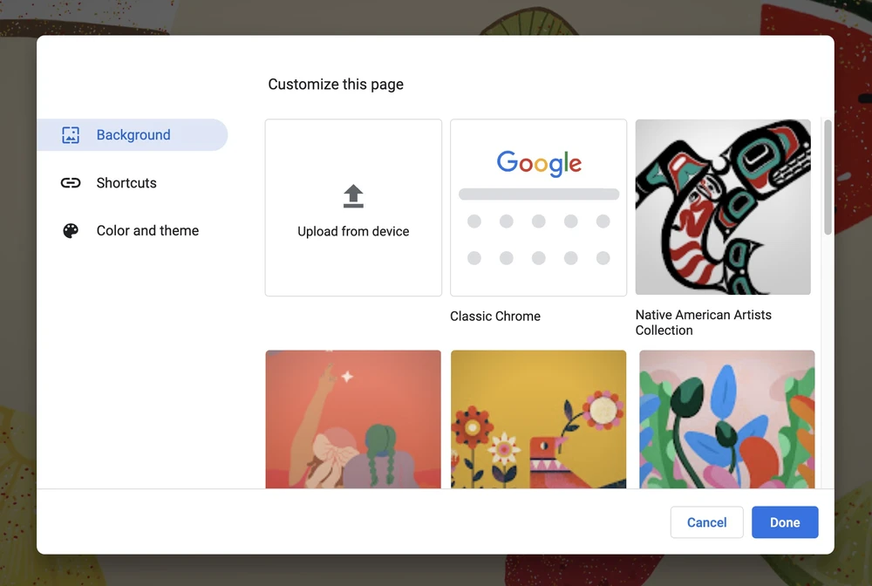Open the pink and blue floral collection

click(727, 419)
